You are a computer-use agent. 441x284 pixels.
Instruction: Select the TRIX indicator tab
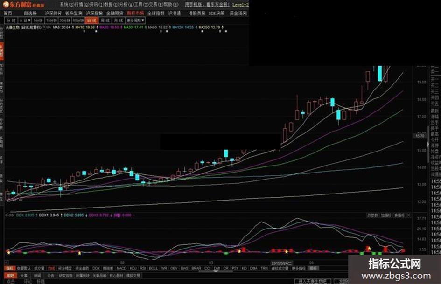[265, 269]
